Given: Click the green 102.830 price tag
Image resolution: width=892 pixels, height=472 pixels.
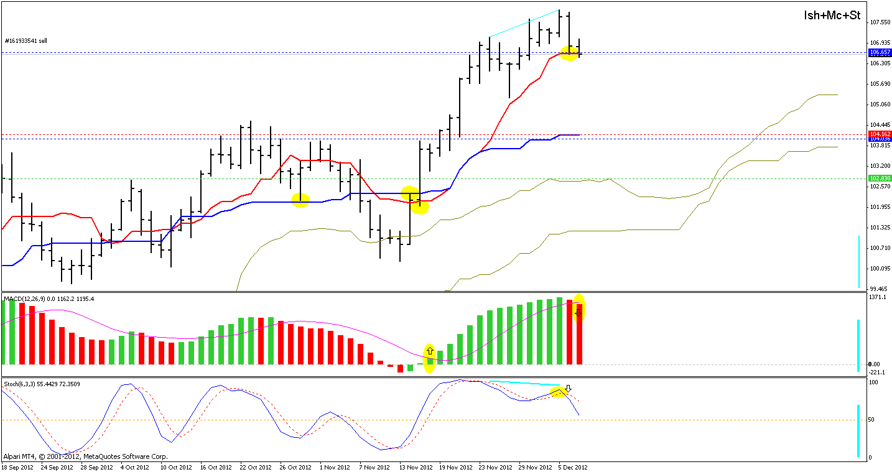Looking at the screenshot, I should pyautogui.click(x=879, y=178).
